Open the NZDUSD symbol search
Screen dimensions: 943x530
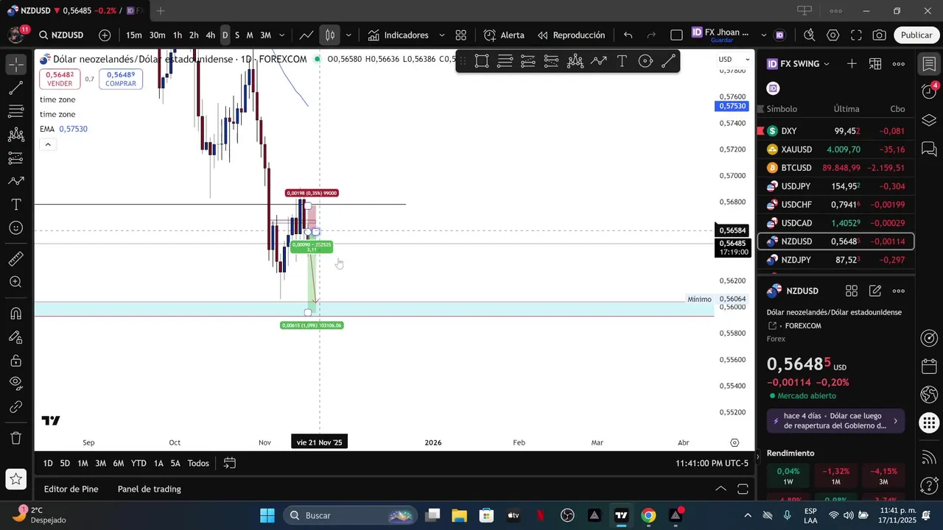click(x=61, y=35)
